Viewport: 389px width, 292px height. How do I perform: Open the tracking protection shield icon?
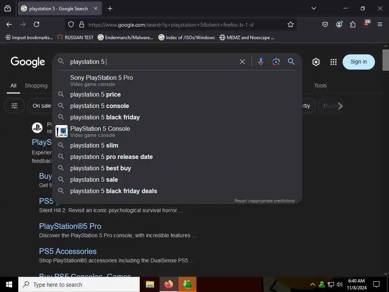(71, 25)
